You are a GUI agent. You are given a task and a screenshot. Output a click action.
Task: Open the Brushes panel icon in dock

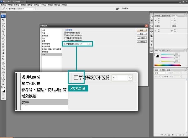pos(152,32)
